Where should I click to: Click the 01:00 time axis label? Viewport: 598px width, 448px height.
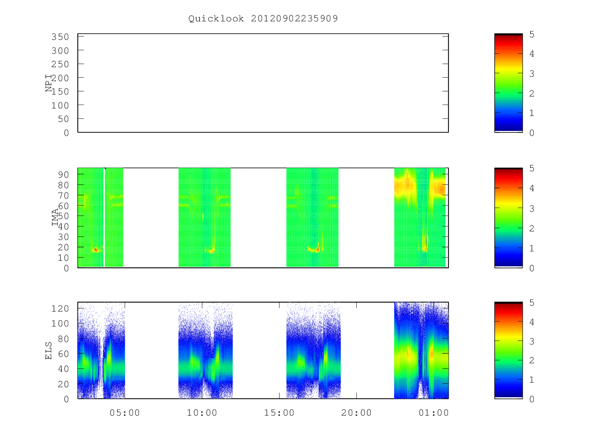tap(434, 413)
